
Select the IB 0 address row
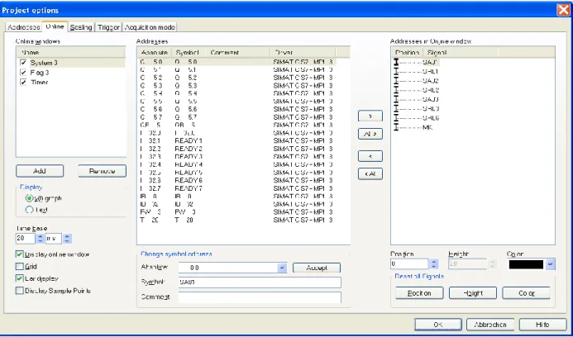236,197
